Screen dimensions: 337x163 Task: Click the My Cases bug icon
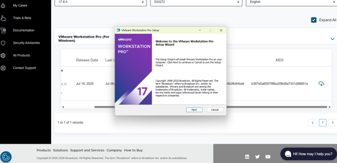pyautogui.click(x=3, y=6)
